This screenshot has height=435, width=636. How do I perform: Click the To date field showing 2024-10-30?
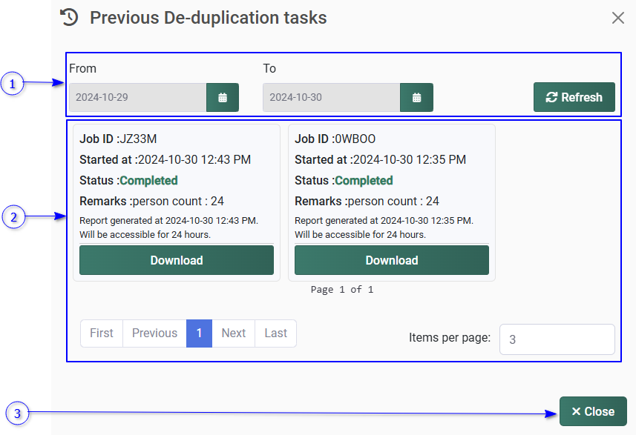point(331,97)
